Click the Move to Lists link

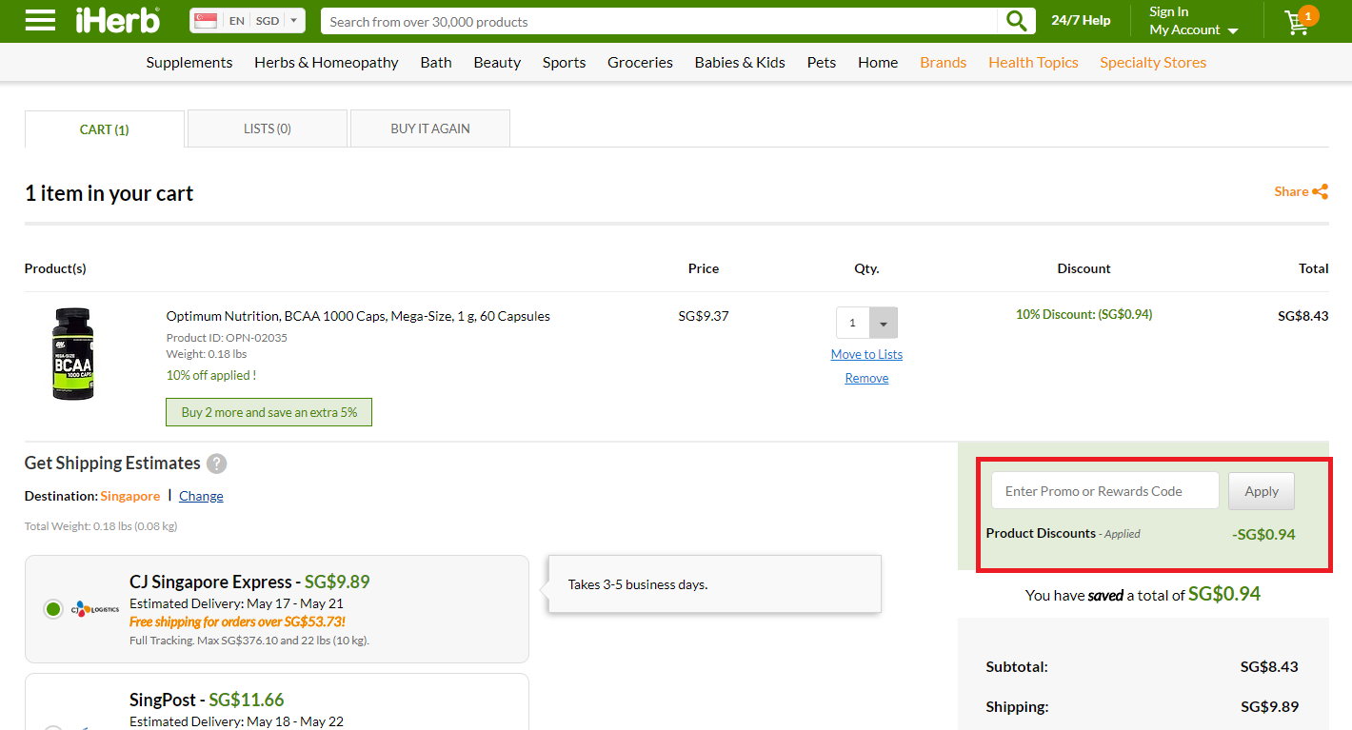pos(866,354)
